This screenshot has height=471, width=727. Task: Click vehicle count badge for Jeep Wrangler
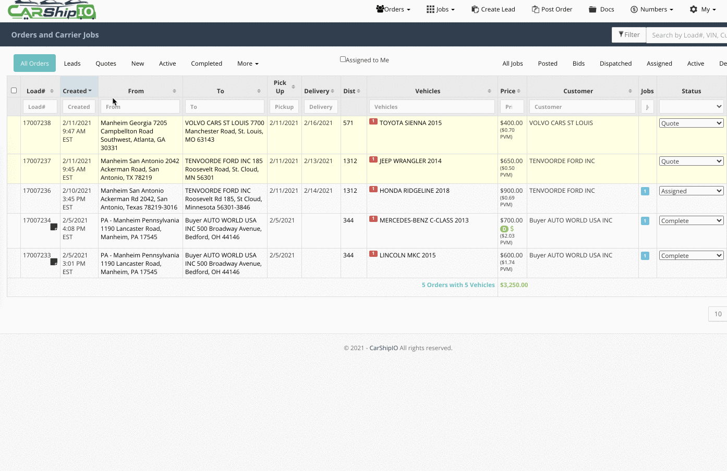(x=373, y=159)
